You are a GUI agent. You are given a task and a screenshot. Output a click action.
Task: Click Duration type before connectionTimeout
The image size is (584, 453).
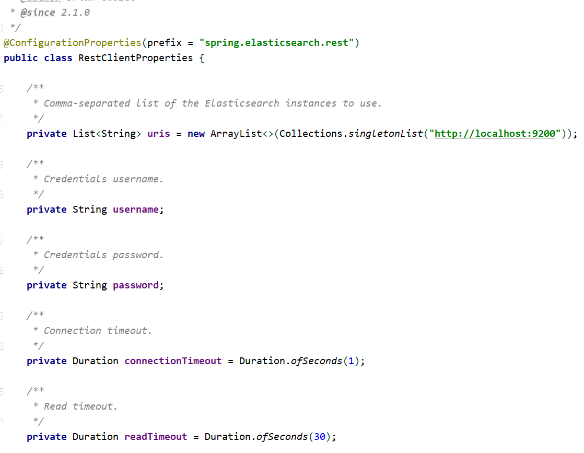[96, 361]
